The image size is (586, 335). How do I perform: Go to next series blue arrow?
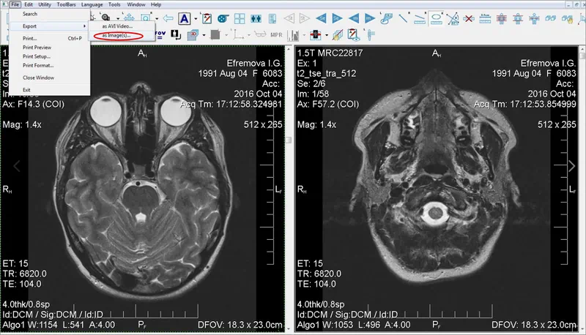pos(337,18)
